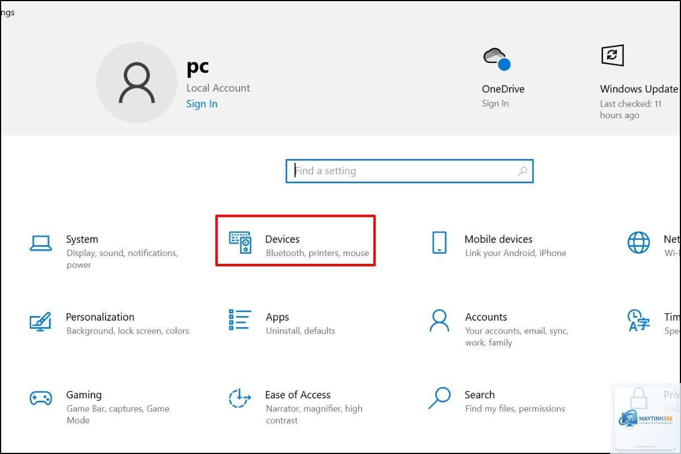
Task: Click 'Link your Android, iPhone' description
Action: coord(515,253)
